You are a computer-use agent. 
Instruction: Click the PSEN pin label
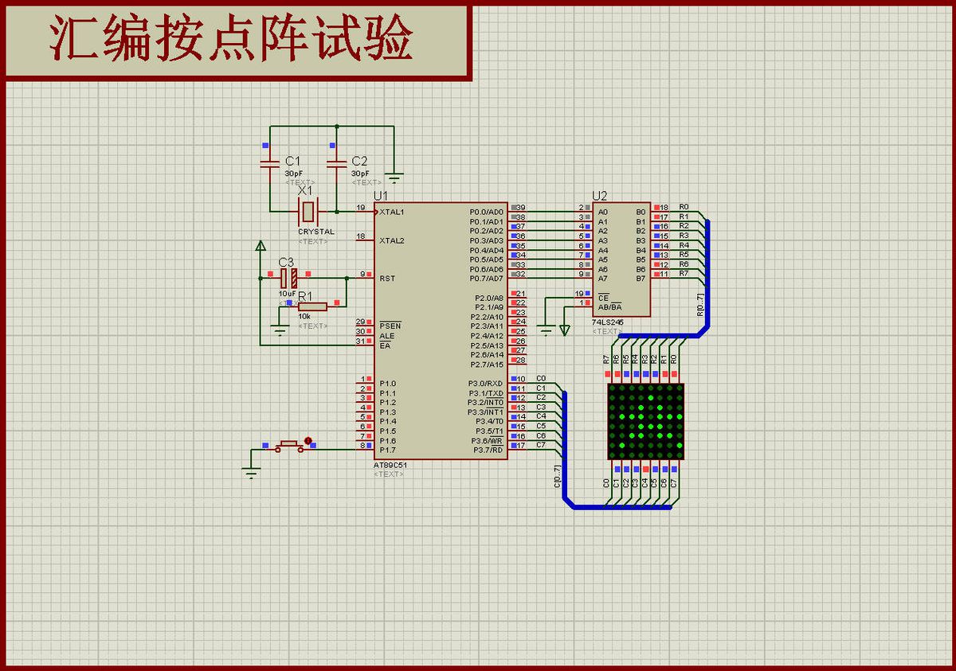pos(390,326)
